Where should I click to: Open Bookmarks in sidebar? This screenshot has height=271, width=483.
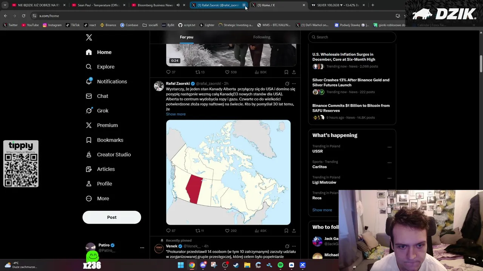105,140
